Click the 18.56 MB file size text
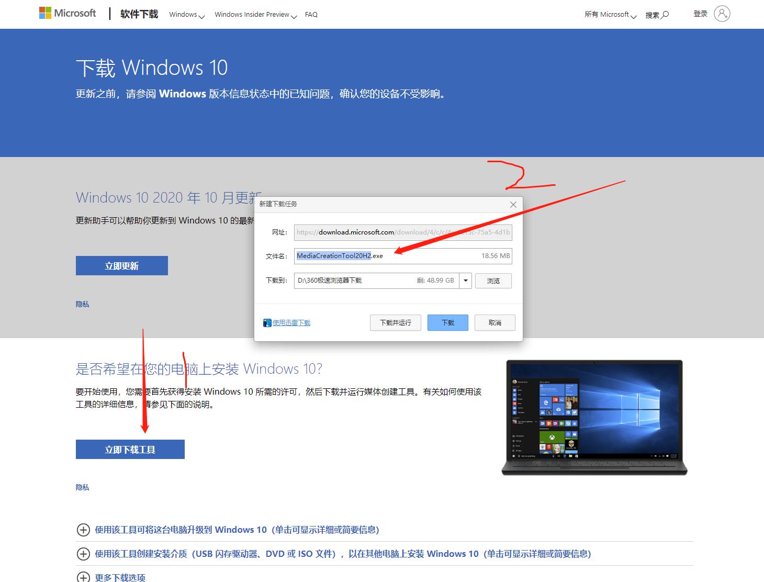Screen dimensions: 764x582 pos(496,256)
